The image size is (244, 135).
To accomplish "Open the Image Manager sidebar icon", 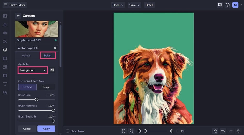I will [5, 16].
